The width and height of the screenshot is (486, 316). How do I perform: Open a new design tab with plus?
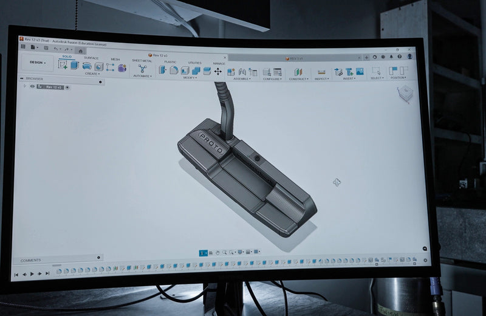(367, 57)
